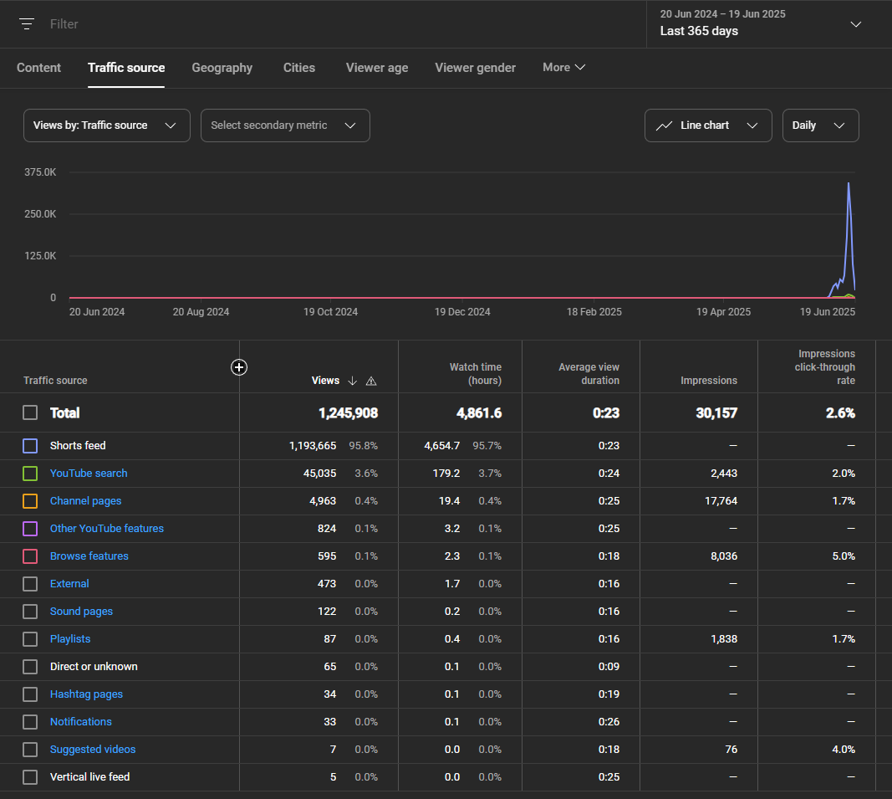Check the Playlists row checkbox

(30, 639)
